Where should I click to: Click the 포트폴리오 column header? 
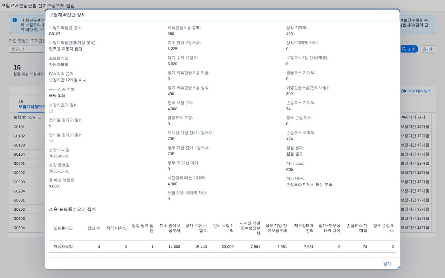tap(63, 228)
